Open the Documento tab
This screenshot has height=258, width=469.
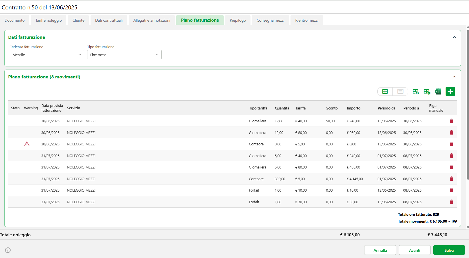click(x=15, y=20)
